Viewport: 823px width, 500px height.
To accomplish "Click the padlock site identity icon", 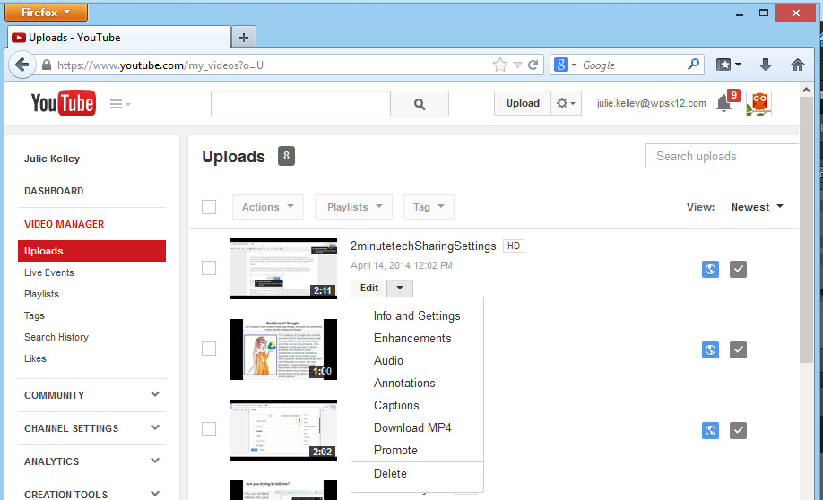I will coord(47,65).
